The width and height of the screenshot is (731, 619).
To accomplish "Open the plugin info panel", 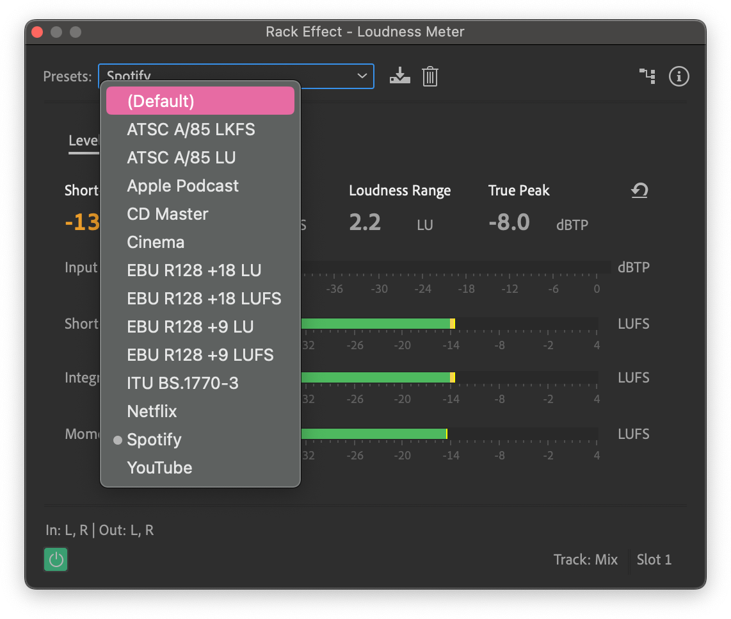I will click(679, 76).
